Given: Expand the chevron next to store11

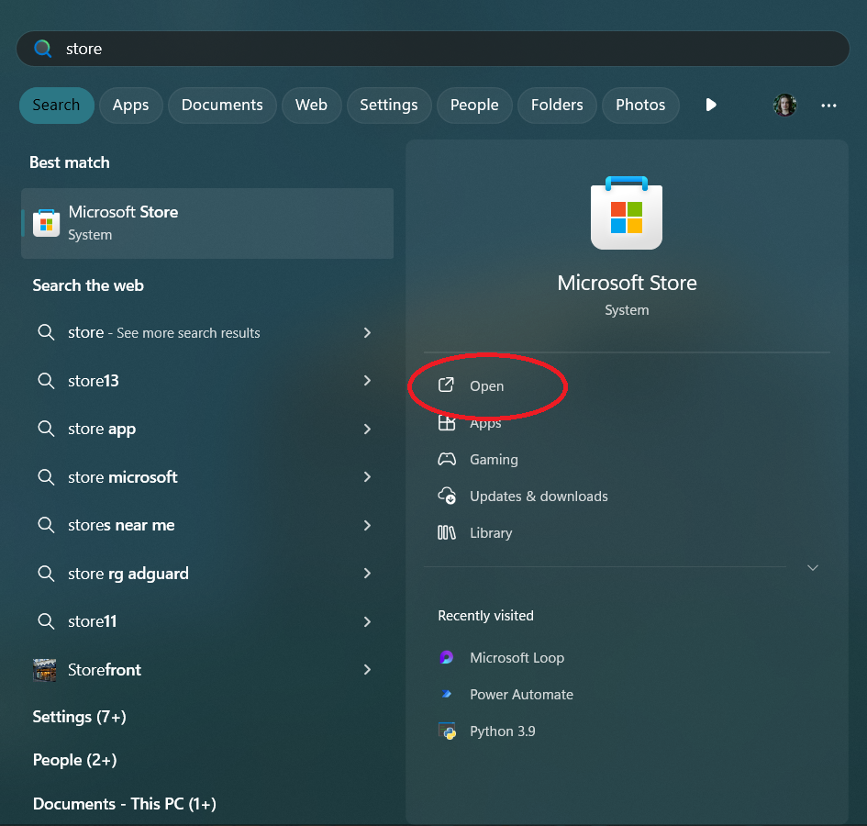Looking at the screenshot, I should click(x=367, y=621).
